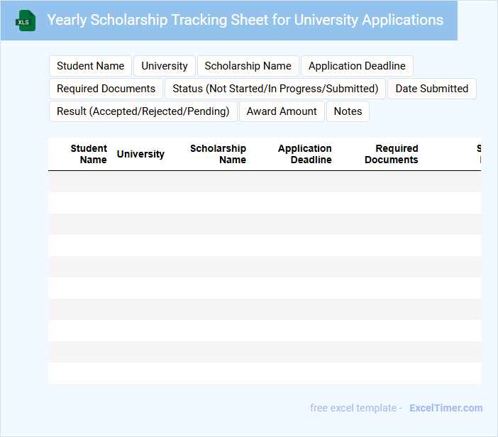Click the Student Name column header
This screenshot has width=498, height=437.
point(89,154)
